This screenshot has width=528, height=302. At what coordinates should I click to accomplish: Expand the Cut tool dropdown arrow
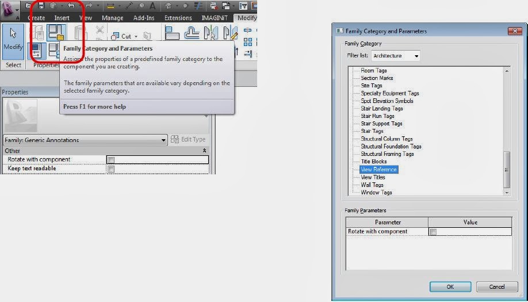136,36
